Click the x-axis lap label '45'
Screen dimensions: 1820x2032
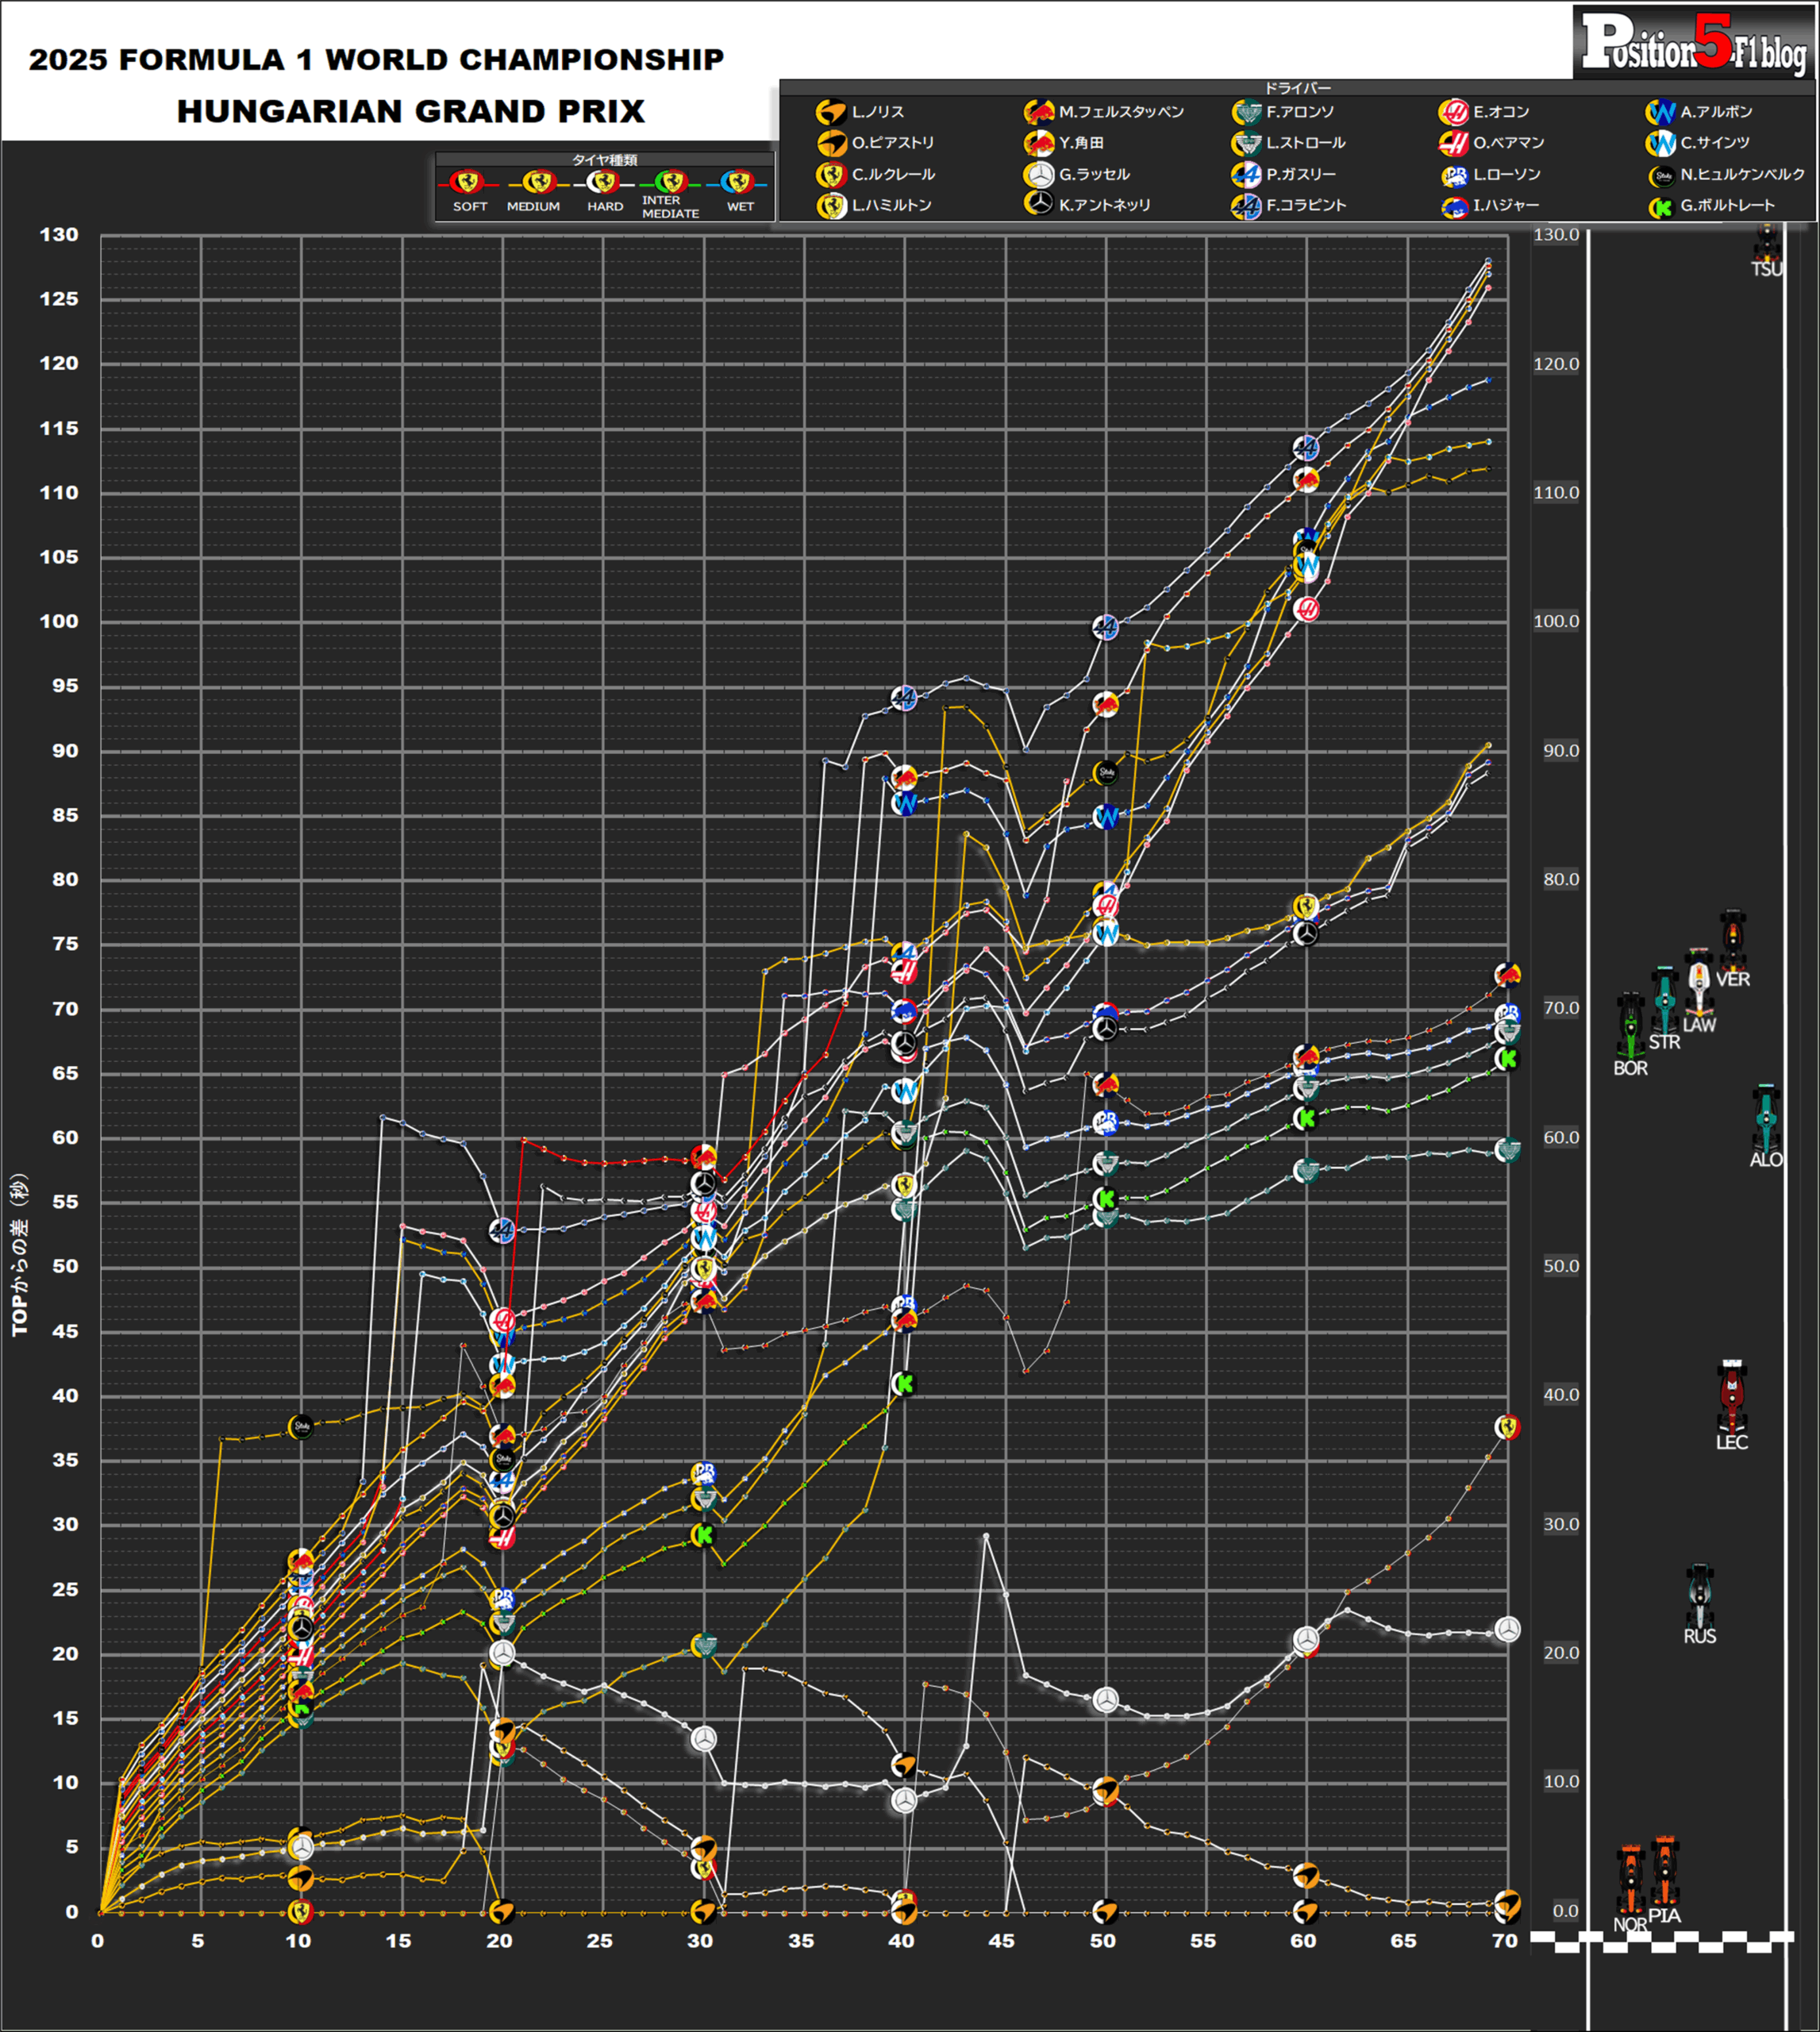pyautogui.click(x=1002, y=1941)
